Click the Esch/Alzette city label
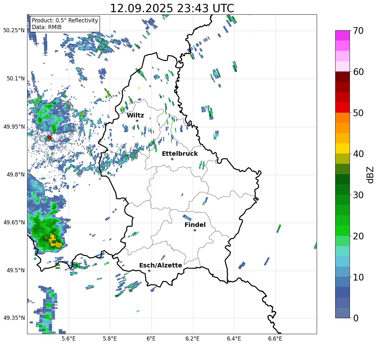 tap(161, 266)
